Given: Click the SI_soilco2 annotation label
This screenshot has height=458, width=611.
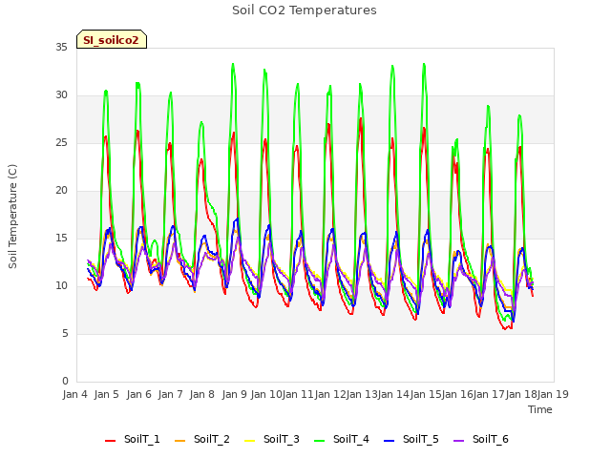Looking at the screenshot, I should click(x=112, y=39).
